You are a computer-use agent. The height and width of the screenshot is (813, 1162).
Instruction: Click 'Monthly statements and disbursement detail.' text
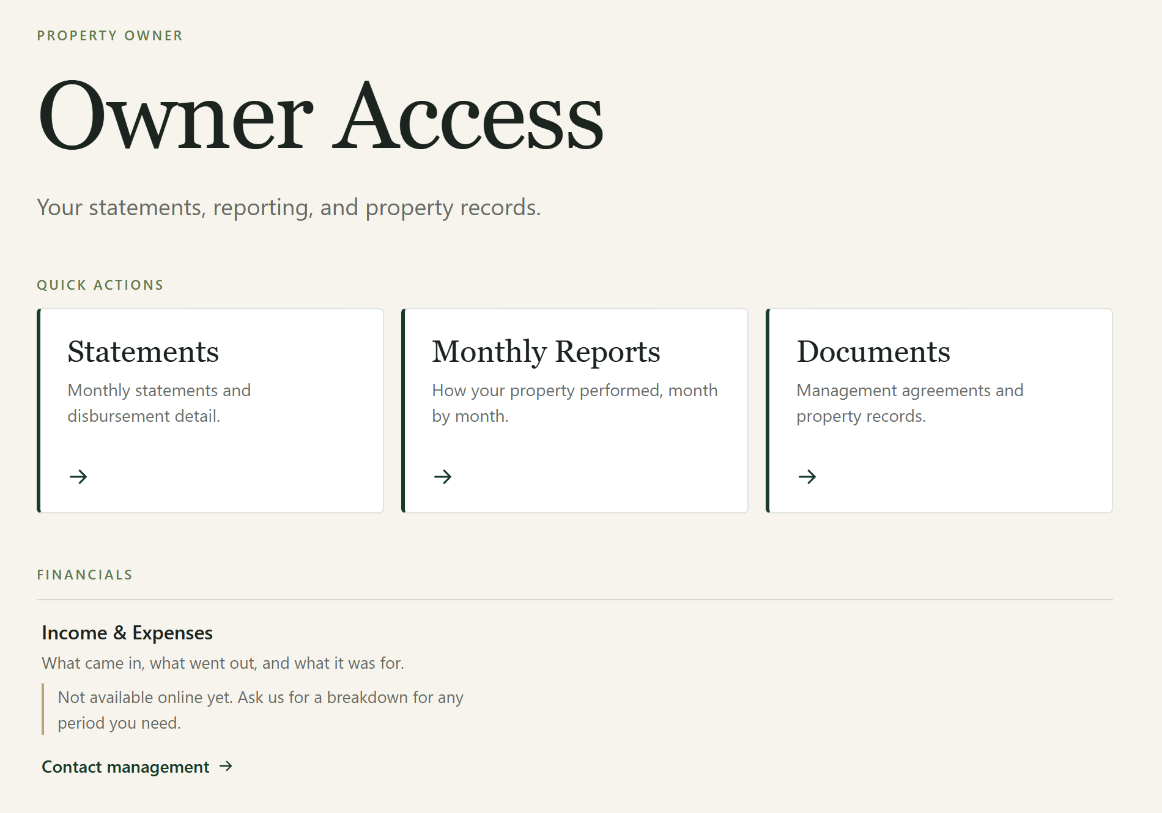[159, 403]
